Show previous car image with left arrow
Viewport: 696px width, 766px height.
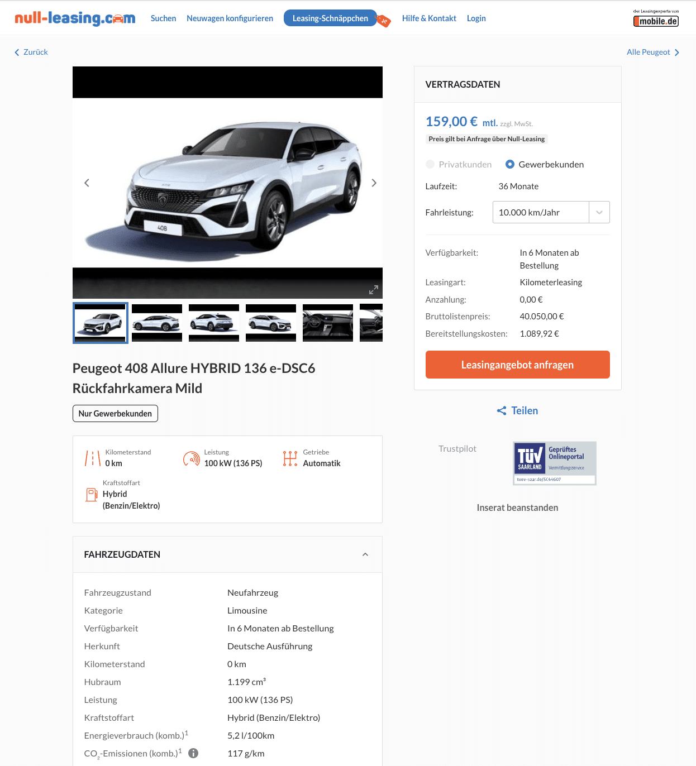tap(87, 183)
